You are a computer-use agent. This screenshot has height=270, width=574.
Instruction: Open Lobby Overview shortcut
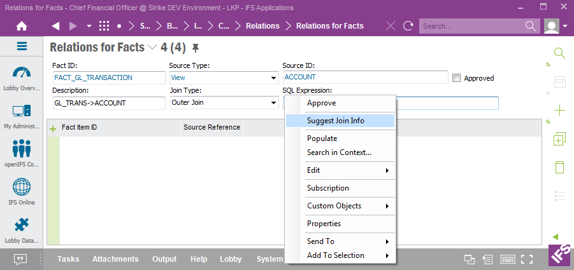(22, 78)
